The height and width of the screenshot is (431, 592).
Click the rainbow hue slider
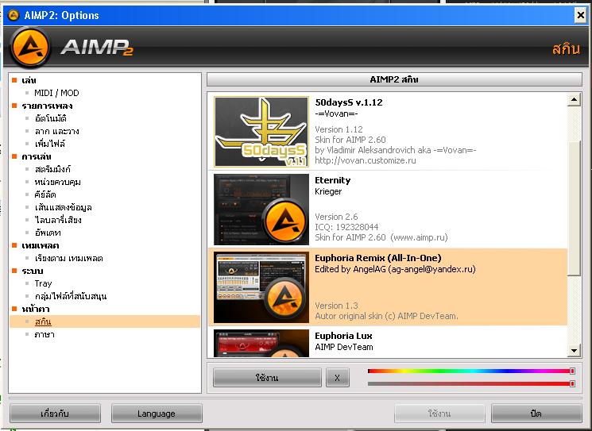[x=471, y=371]
